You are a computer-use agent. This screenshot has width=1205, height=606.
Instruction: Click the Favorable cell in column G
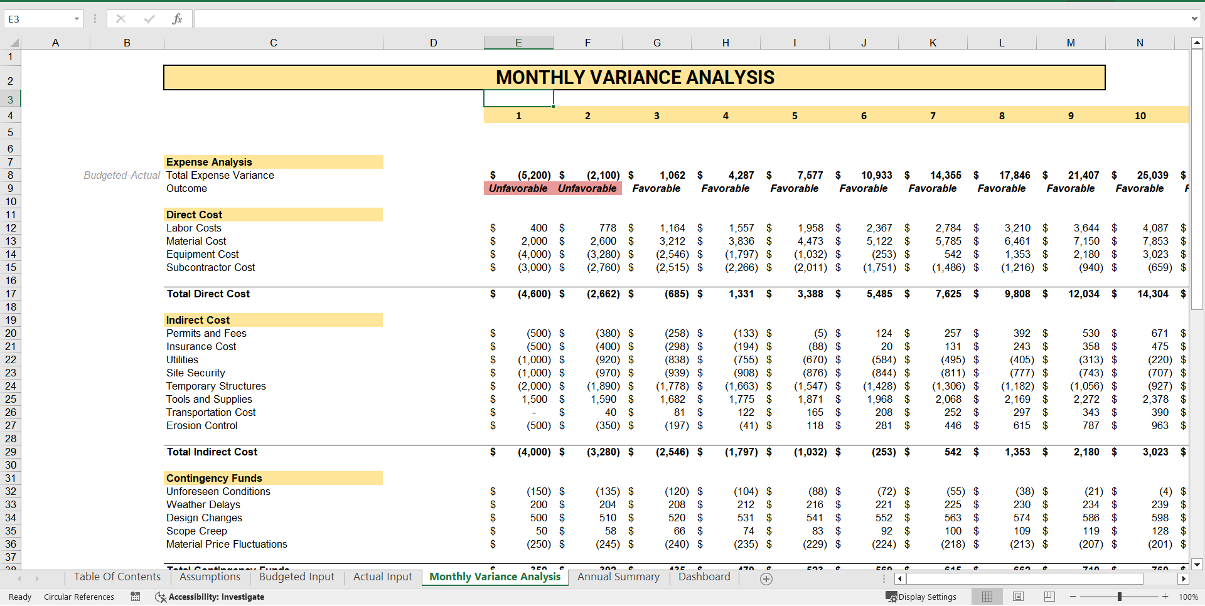(x=656, y=188)
